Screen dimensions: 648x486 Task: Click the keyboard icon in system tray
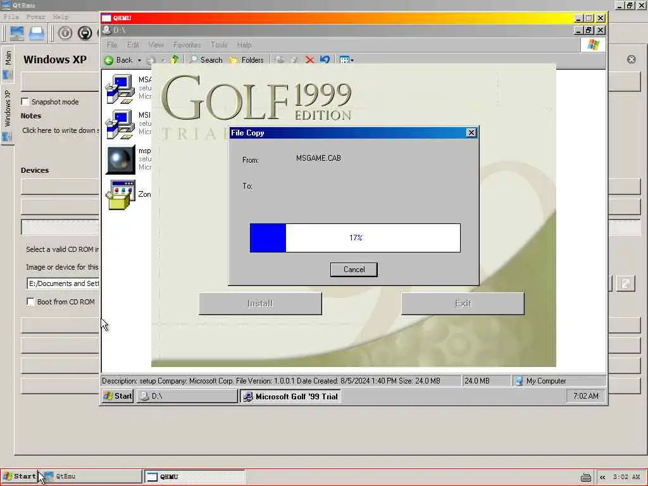point(585,477)
